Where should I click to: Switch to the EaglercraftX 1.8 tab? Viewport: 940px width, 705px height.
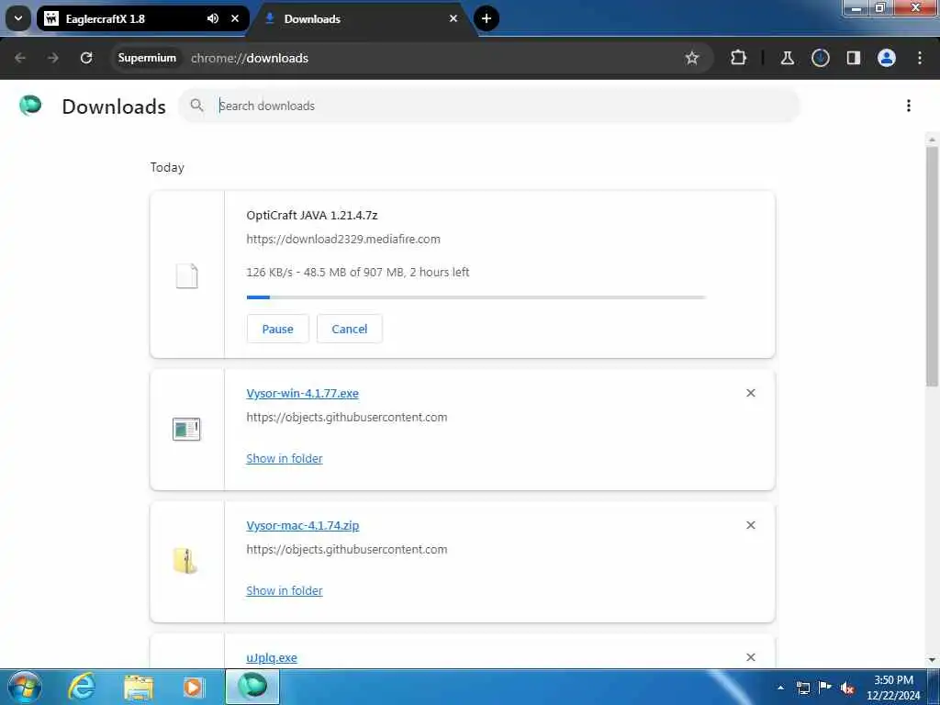(x=142, y=18)
